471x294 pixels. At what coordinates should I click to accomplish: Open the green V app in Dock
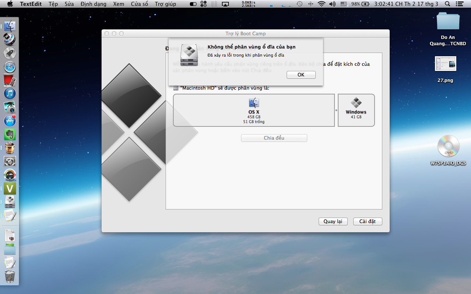point(10,189)
